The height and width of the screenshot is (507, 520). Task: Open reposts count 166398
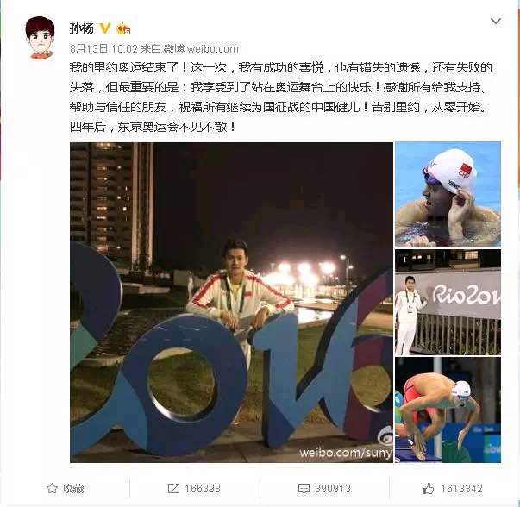tap(203, 488)
